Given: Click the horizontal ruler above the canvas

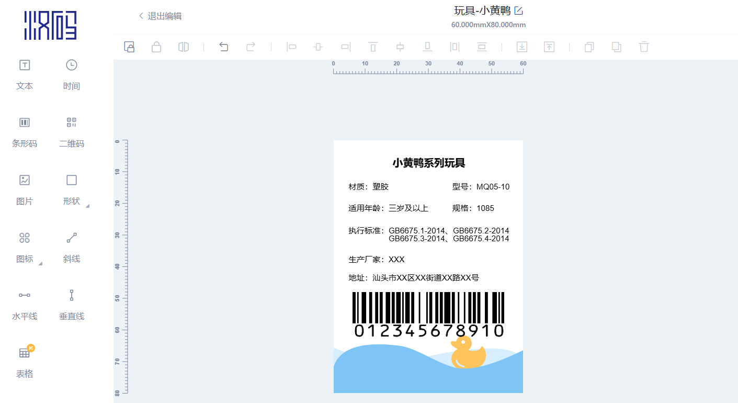Looking at the screenshot, I should pyautogui.click(x=428, y=68).
